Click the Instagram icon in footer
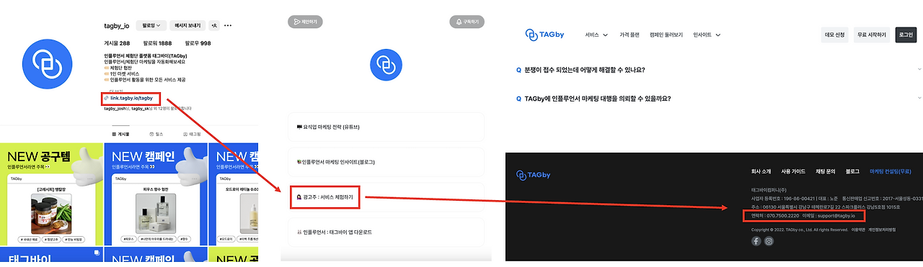The image size is (923, 267). point(769,241)
